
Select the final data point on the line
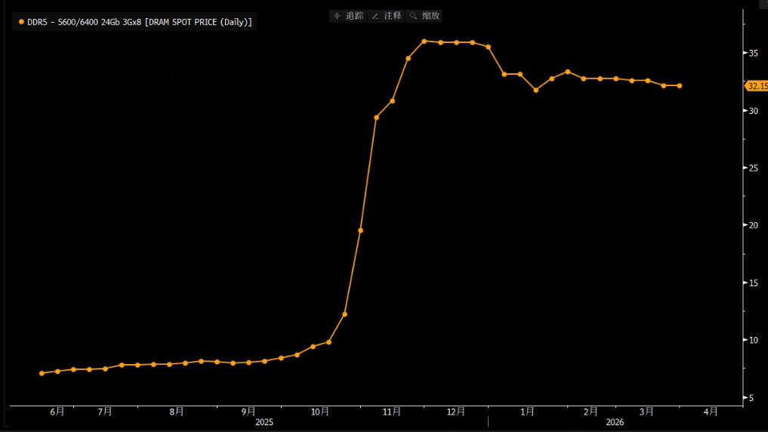(680, 85)
